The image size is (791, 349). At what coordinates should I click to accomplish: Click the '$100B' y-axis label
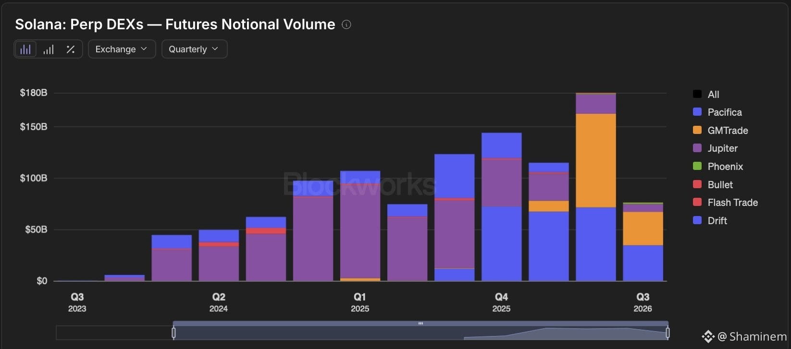click(34, 178)
